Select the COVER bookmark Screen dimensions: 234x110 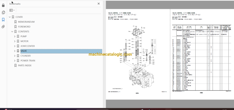(19, 17)
